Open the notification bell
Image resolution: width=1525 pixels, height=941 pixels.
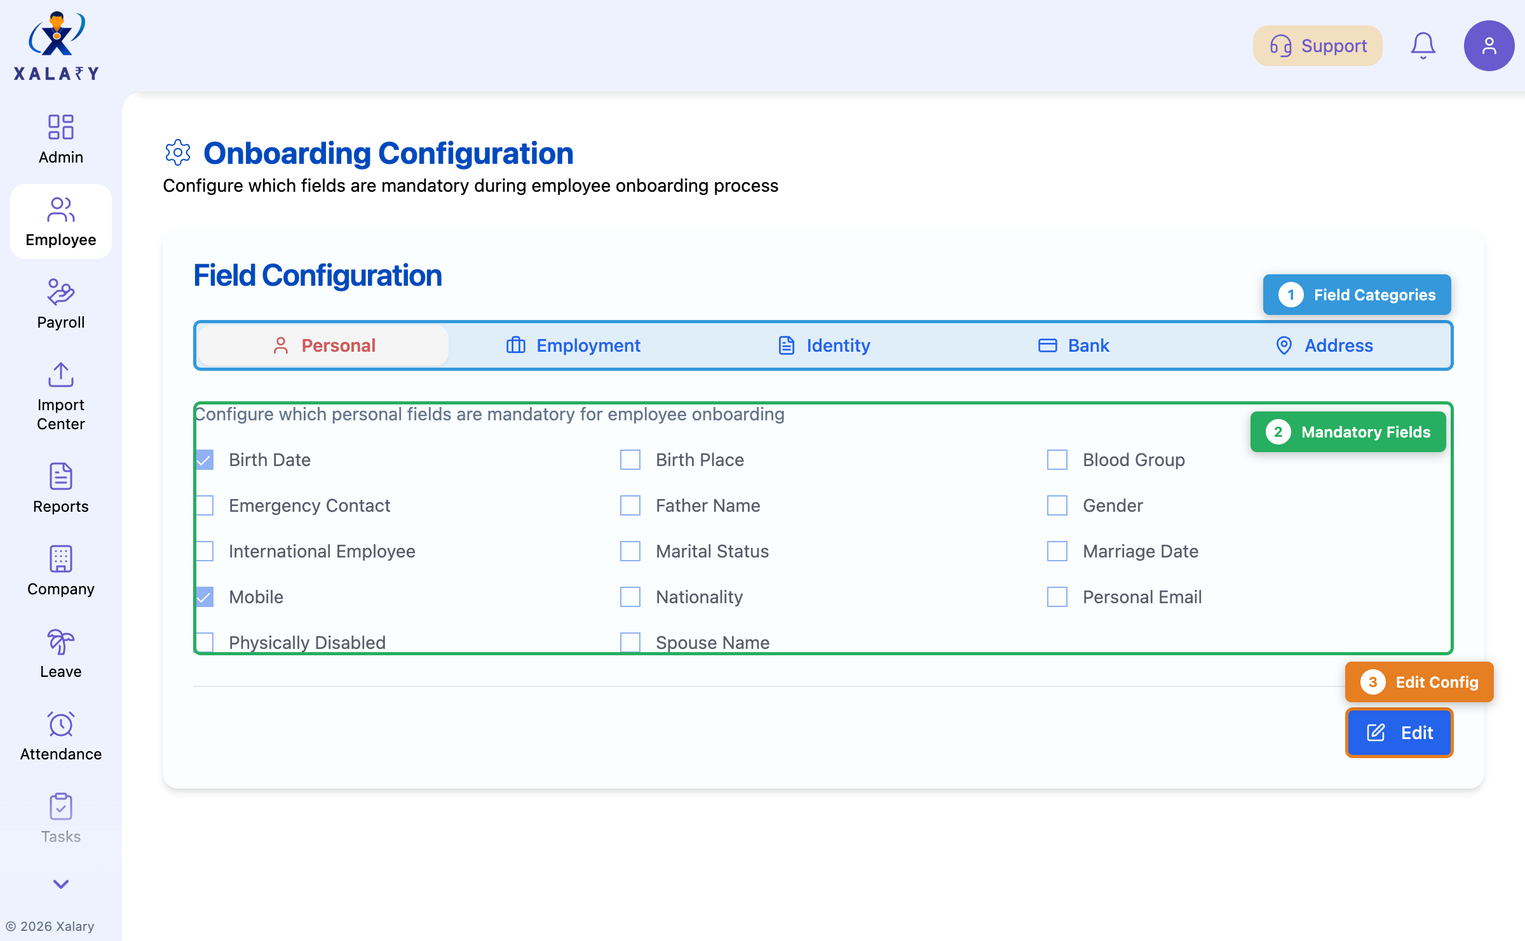click(1423, 45)
